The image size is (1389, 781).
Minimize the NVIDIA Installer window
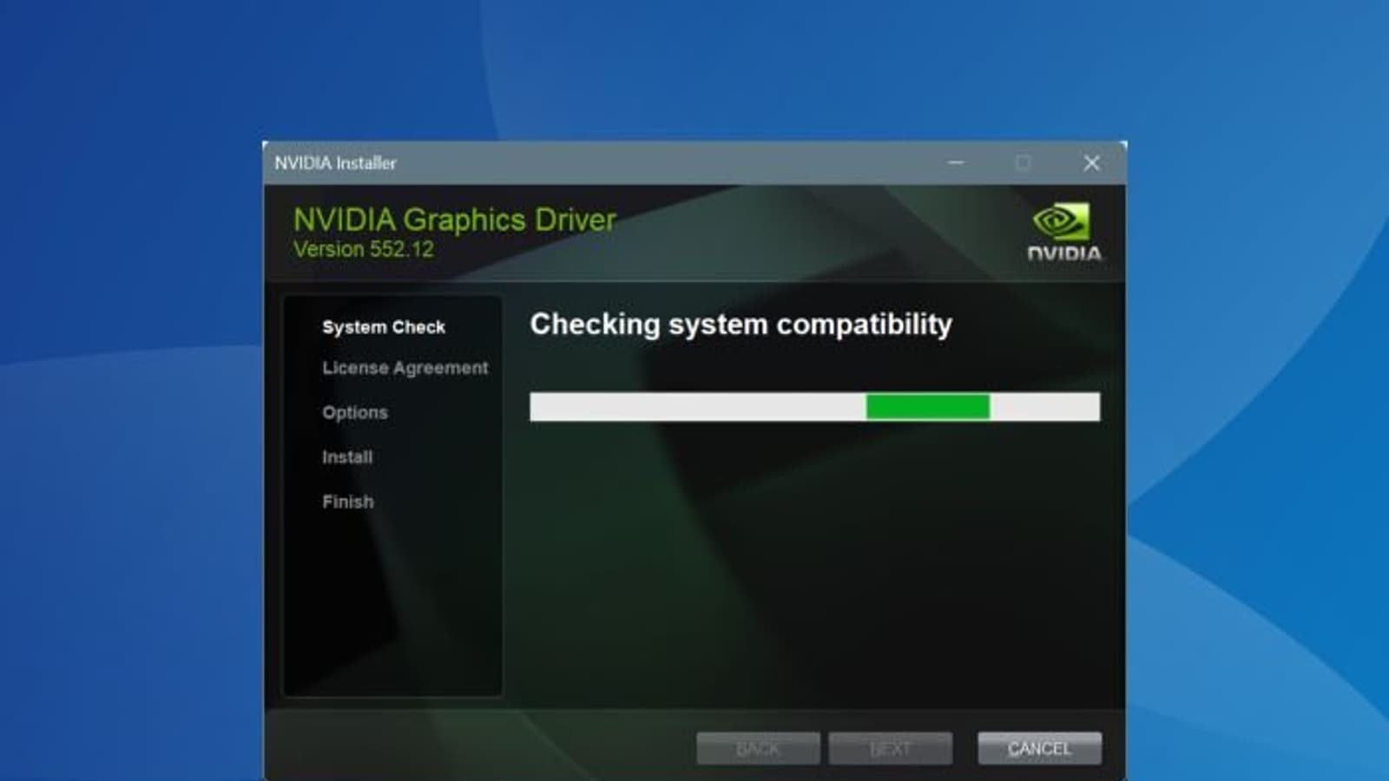tap(956, 162)
